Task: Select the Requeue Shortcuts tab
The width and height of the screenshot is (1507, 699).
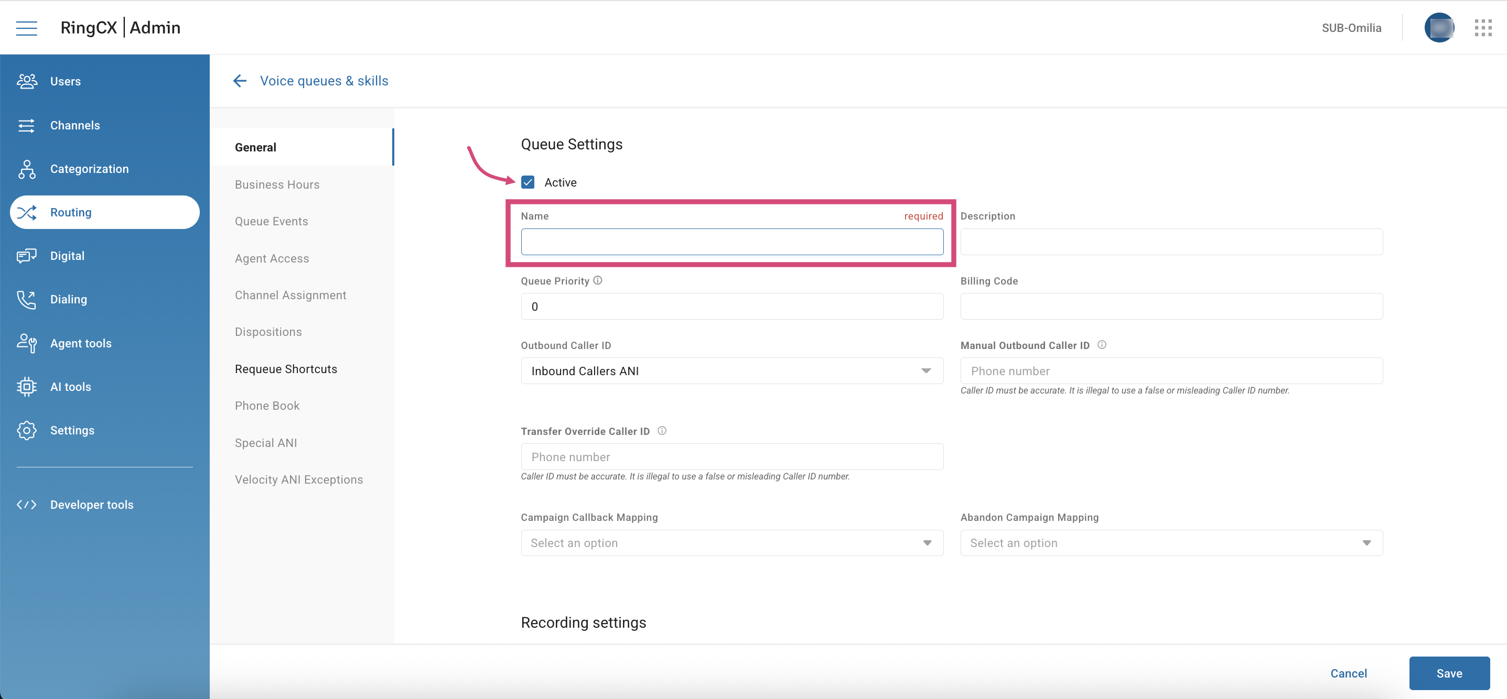Action: [285, 369]
